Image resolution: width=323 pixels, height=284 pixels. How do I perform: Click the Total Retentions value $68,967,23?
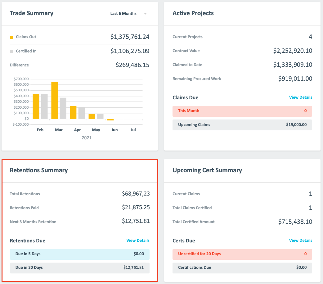click(136, 194)
